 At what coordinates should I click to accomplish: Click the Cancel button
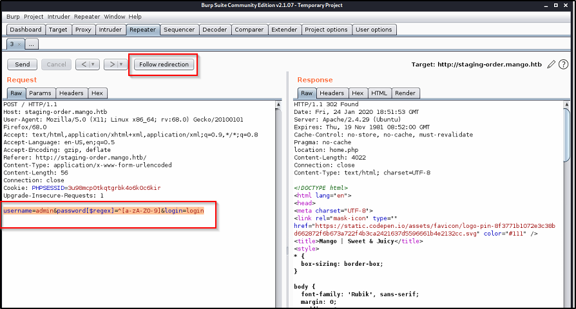(x=56, y=64)
